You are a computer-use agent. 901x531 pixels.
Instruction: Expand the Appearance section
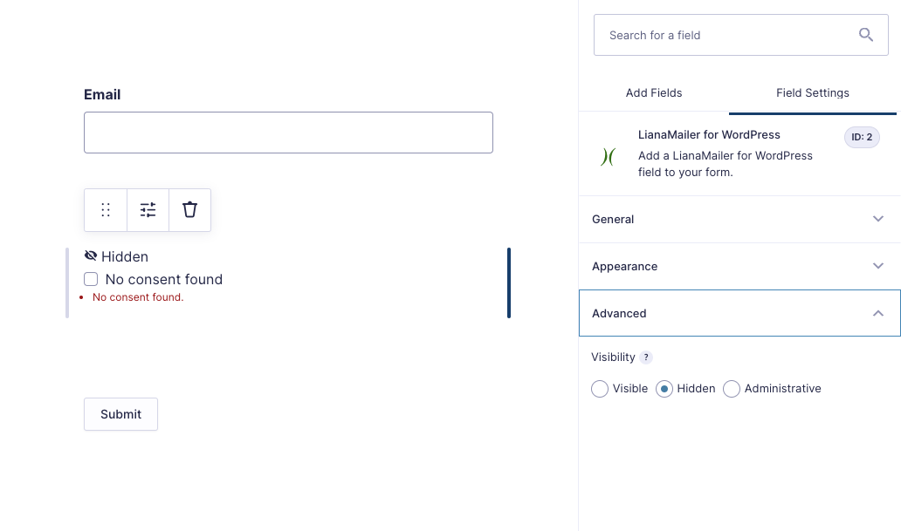pyautogui.click(x=739, y=266)
